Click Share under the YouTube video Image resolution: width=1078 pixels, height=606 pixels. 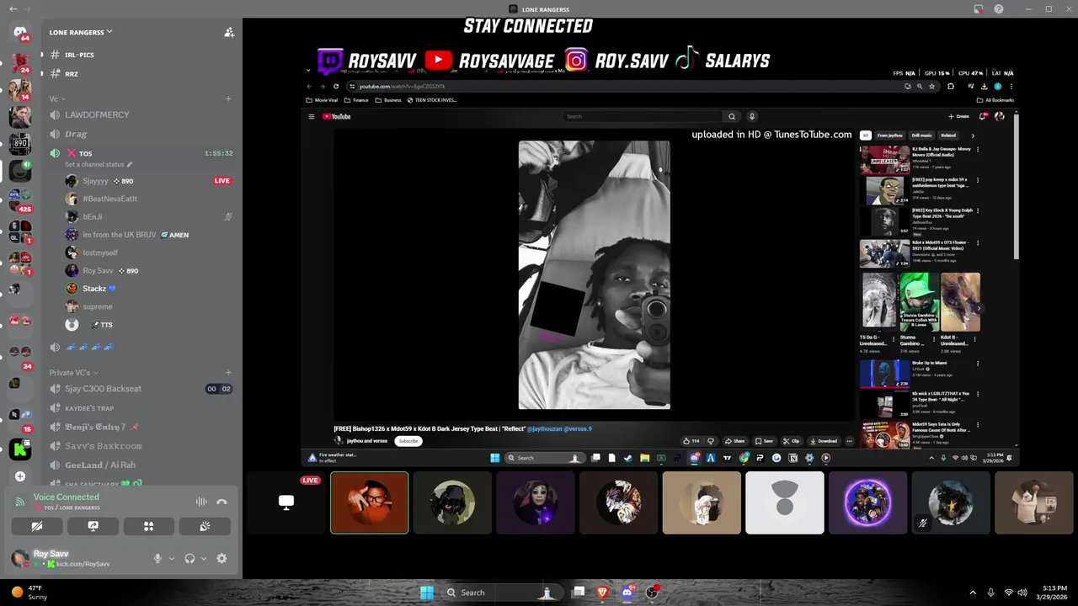735,441
